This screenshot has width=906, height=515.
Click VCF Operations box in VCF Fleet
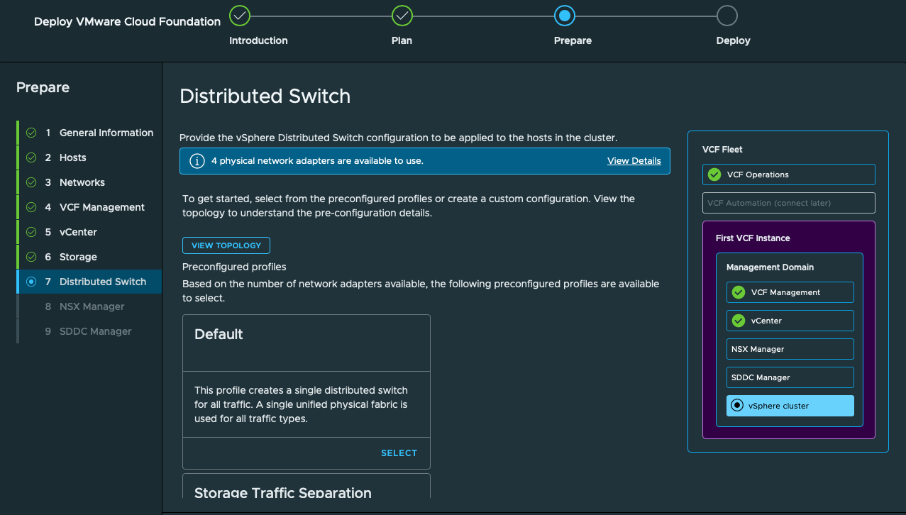point(788,175)
